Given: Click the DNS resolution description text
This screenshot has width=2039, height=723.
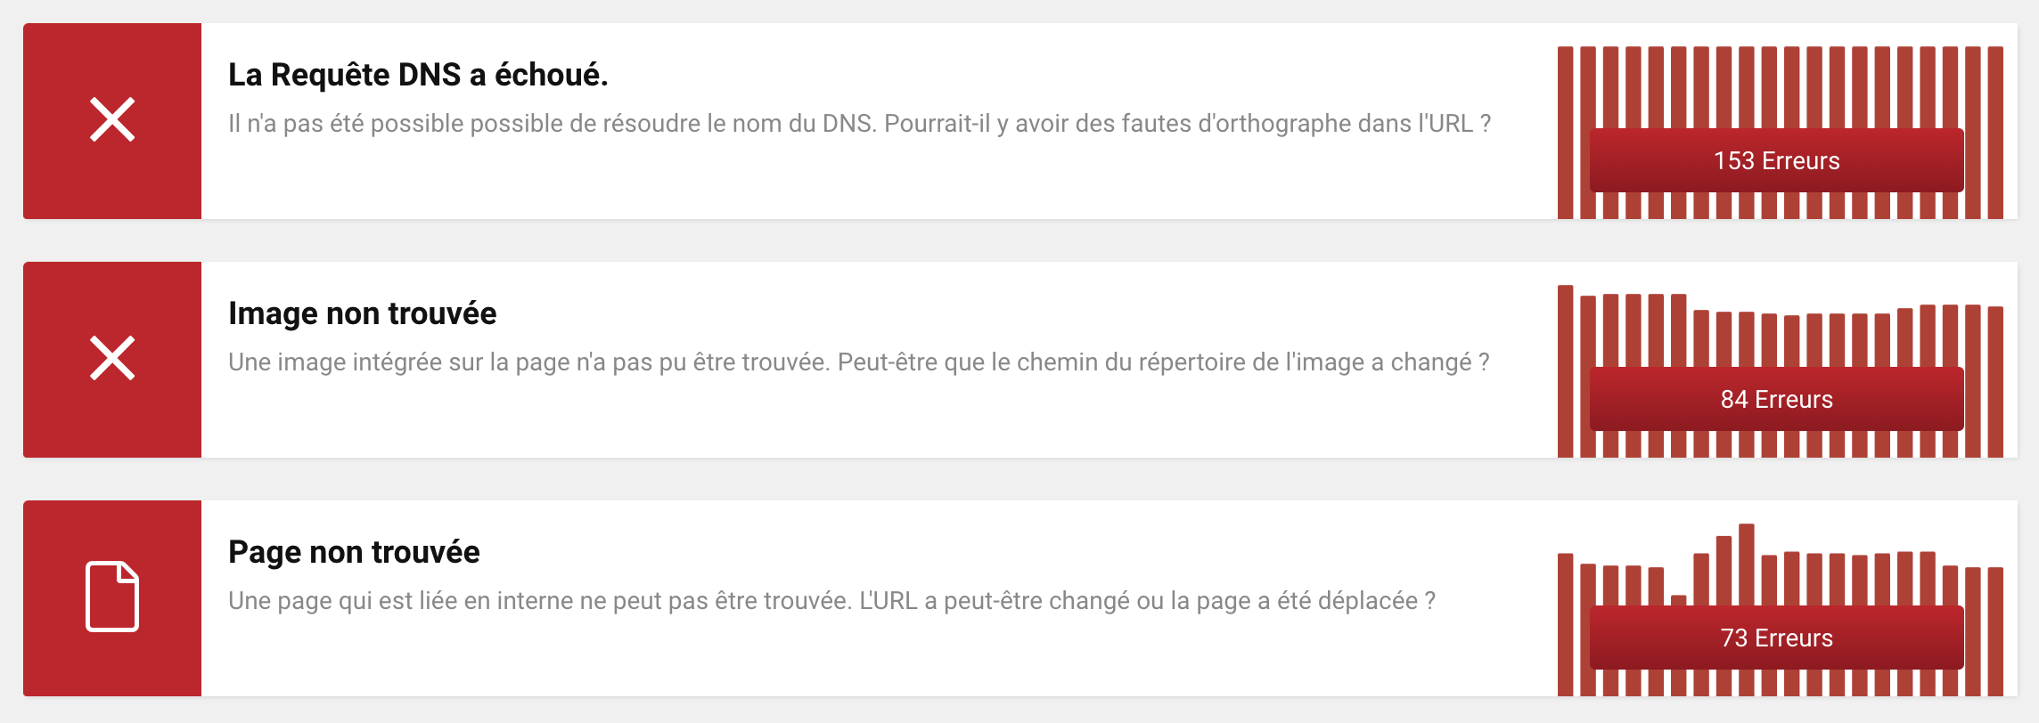Looking at the screenshot, I should point(859,124).
